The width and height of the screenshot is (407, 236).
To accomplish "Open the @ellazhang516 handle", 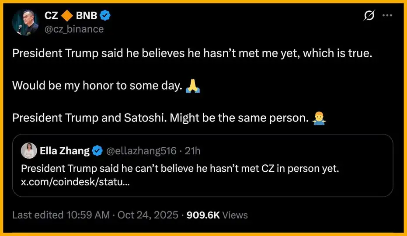I will (x=142, y=151).
